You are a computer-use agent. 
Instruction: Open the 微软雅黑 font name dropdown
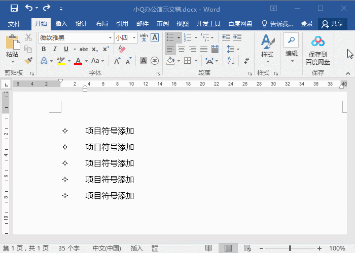click(110, 37)
